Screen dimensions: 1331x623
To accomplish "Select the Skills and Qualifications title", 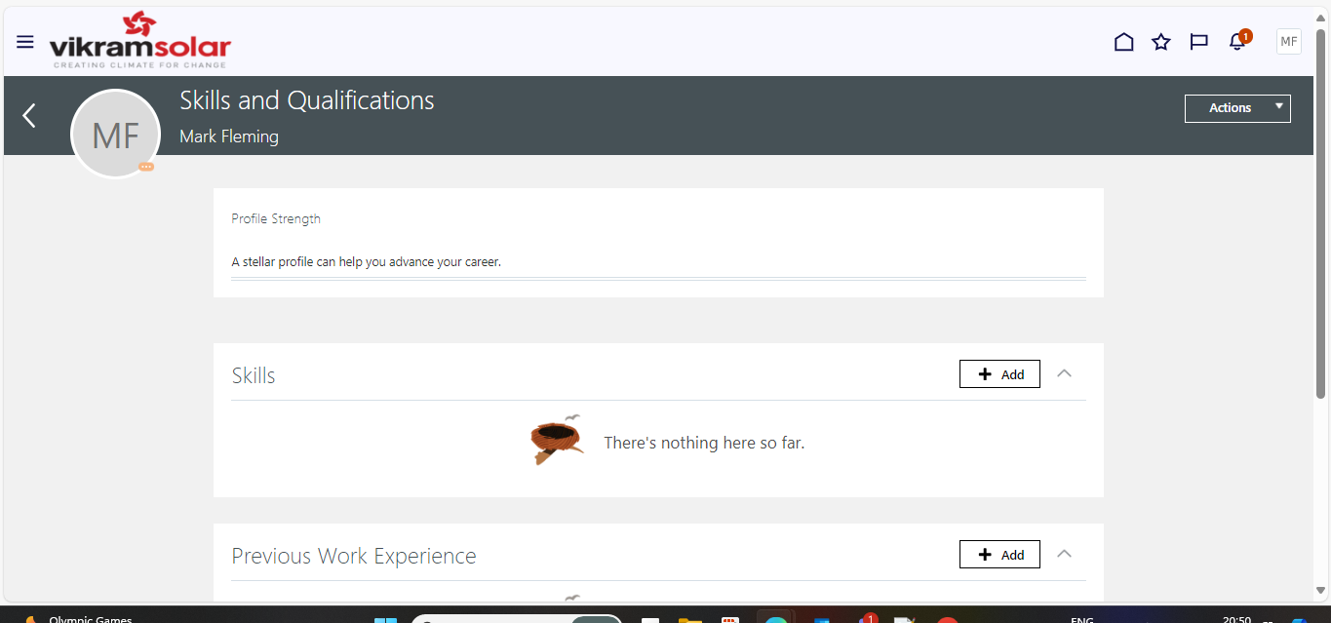I will 306,99.
